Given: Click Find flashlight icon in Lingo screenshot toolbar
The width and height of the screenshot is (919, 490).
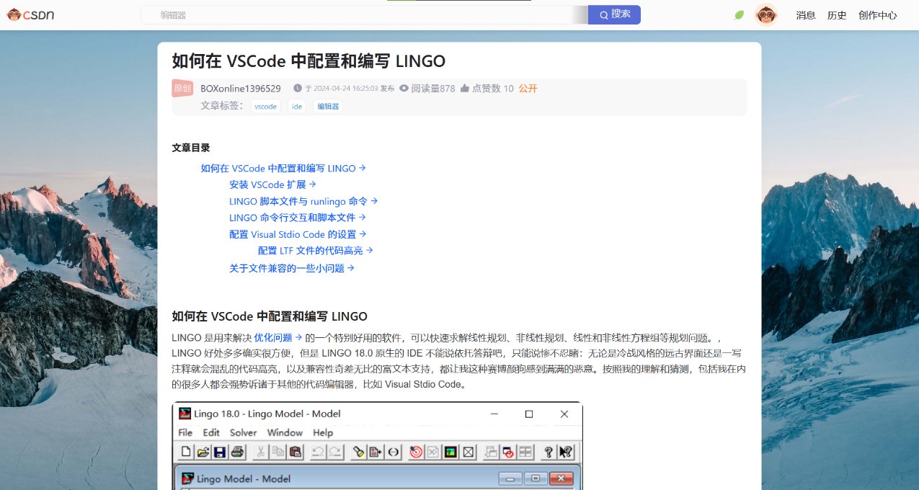Looking at the screenshot, I should 358,453.
